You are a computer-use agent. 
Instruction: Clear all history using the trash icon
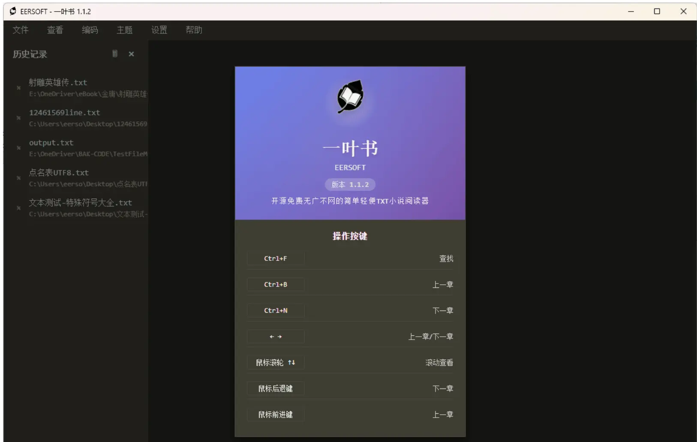tap(114, 54)
